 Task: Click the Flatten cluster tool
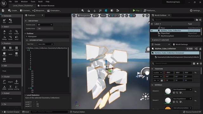coord(16,82)
